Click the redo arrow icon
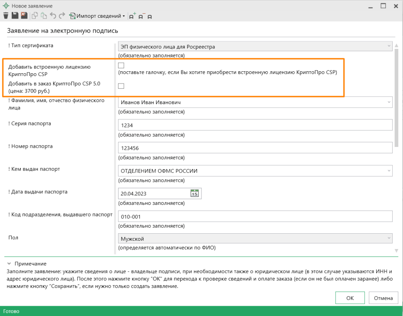This screenshot has height=316, width=403. pos(62,16)
